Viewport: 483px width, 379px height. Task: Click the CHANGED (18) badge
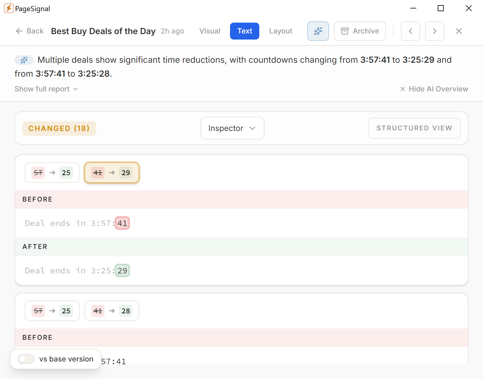(x=59, y=129)
